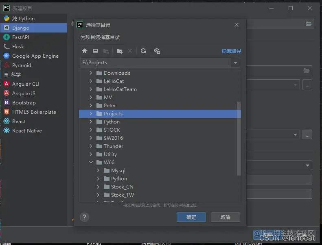Refresh the directory tree
The width and height of the screenshot is (322, 245).
[143, 51]
